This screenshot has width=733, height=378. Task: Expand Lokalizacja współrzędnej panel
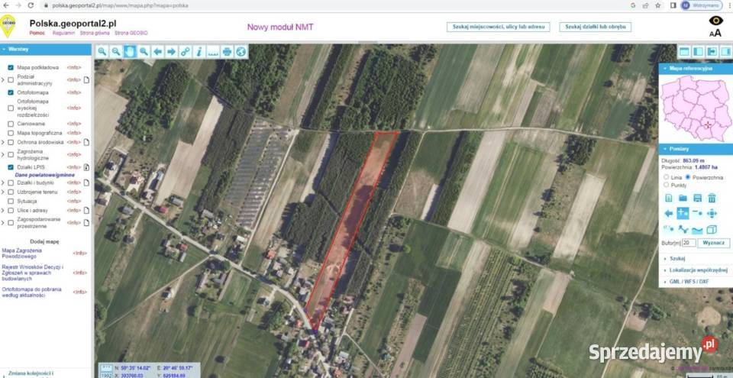[x=696, y=270]
